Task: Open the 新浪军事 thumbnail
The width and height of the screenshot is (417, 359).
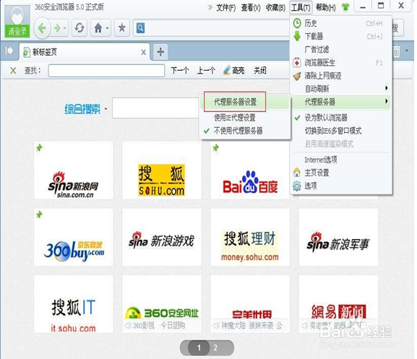Action: [338, 237]
